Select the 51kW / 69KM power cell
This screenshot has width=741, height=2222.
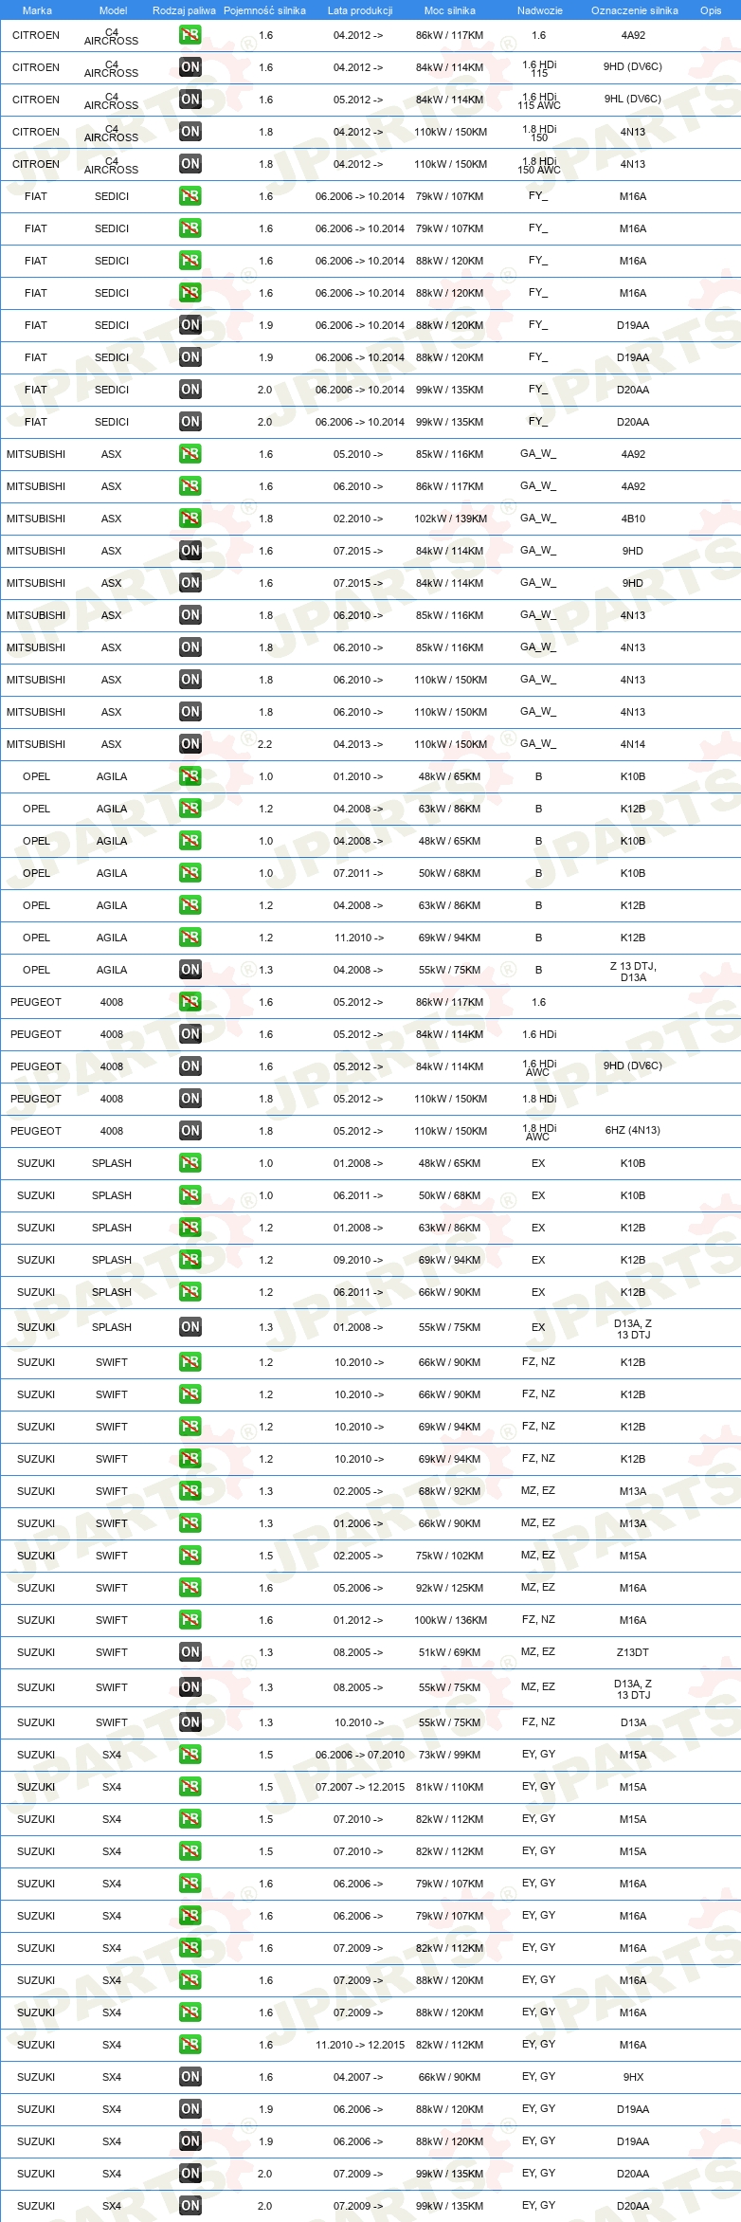click(x=450, y=1652)
